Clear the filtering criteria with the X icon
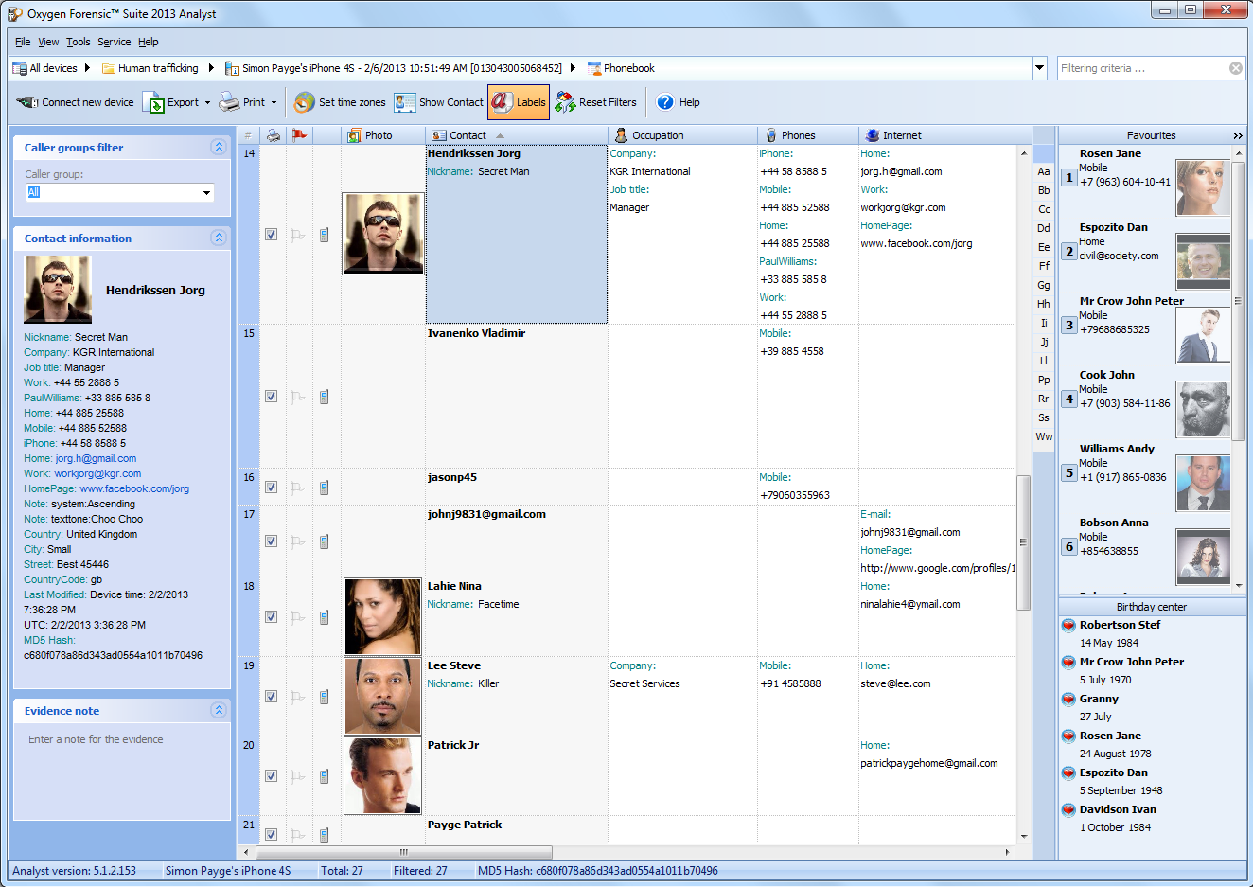 point(1235,68)
